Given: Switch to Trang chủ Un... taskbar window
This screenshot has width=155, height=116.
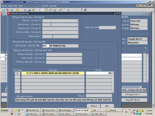Looking at the screenshot, I should click(49, 110).
